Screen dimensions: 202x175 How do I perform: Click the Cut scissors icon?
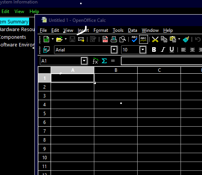pos(155,39)
